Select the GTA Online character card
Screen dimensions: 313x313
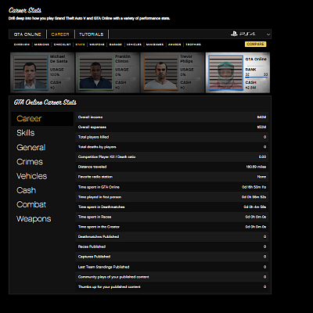(238, 73)
